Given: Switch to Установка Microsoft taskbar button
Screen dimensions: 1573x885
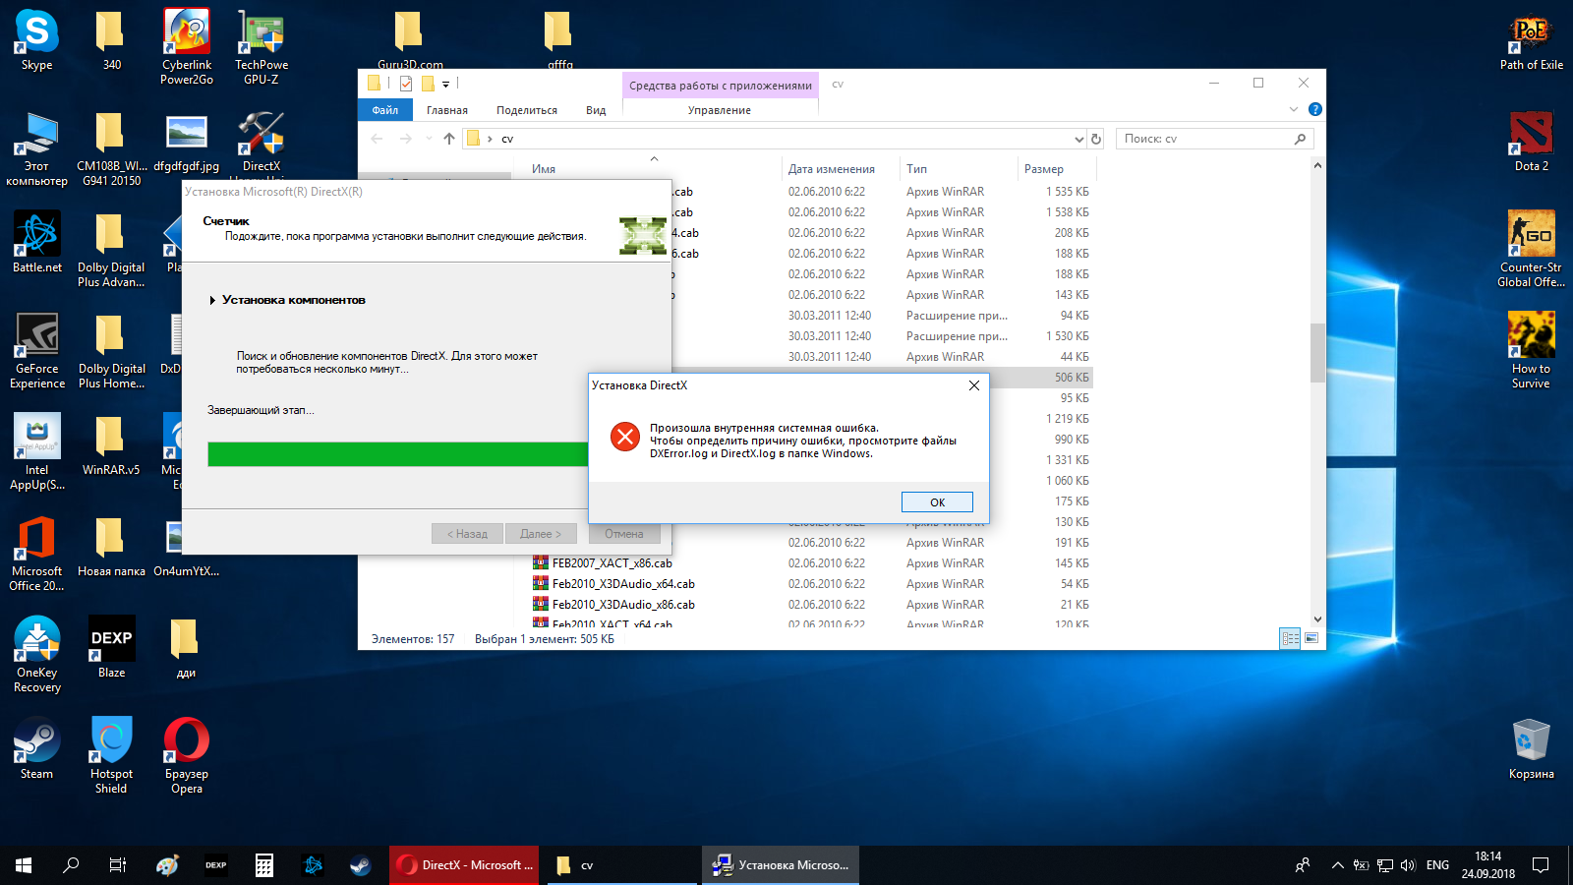Looking at the screenshot, I should click(781, 865).
